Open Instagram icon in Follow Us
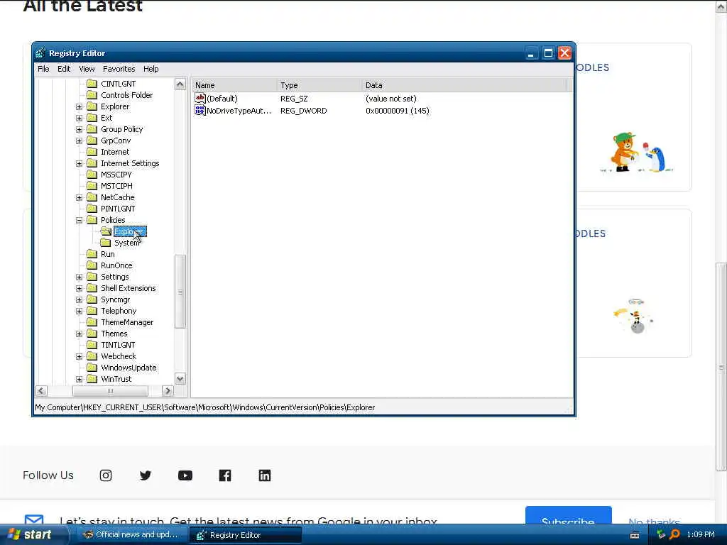Viewport: 727px width, 545px height. click(x=106, y=475)
